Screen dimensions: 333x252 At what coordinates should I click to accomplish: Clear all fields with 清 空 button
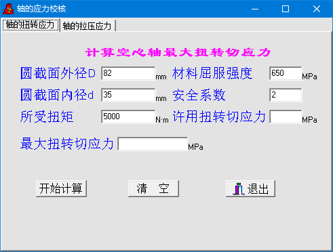pyautogui.click(x=153, y=188)
